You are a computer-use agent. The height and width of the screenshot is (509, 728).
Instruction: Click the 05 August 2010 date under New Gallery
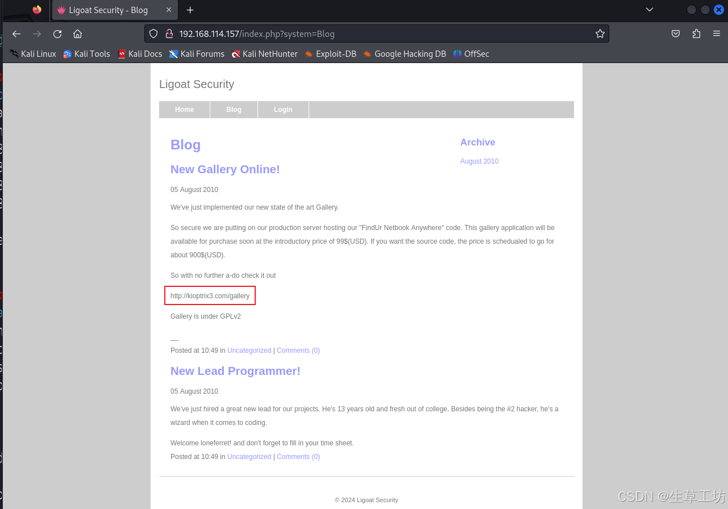pyautogui.click(x=194, y=190)
